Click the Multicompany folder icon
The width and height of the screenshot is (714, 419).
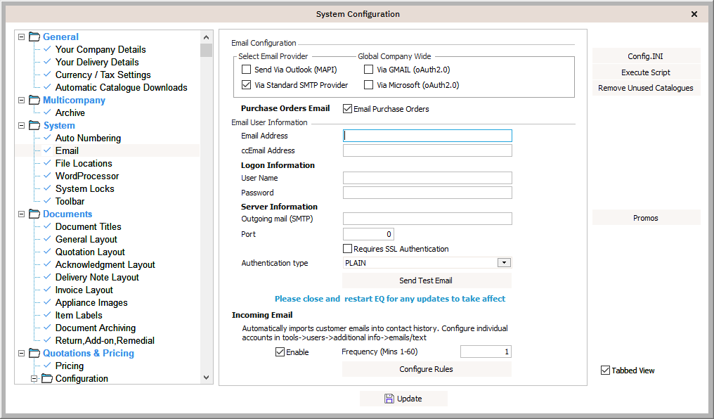34,100
